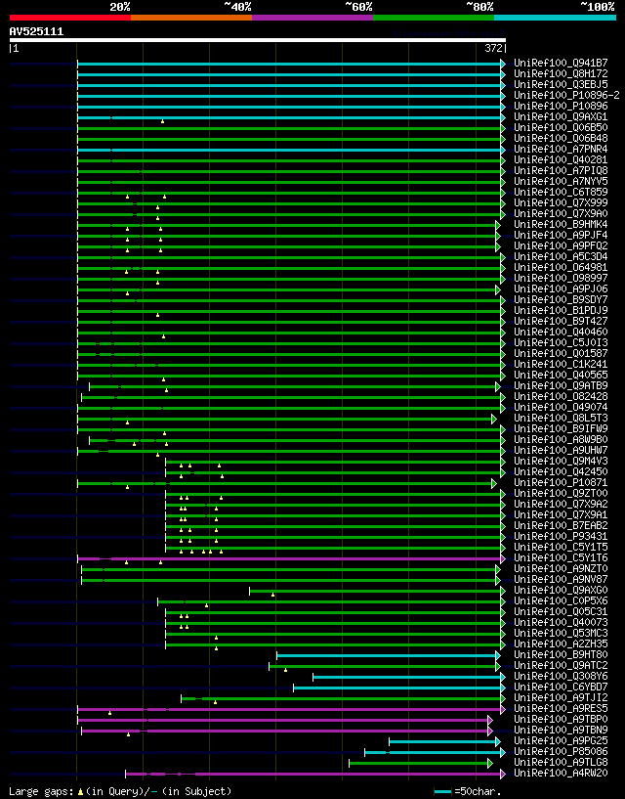Select UniRef100_Q9ATB9 hit name
The height and width of the screenshot is (799, 625).
[561, 385]
